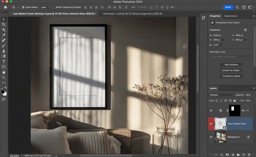Select the Brush tool
256x157 pixels.
tap(3, 46)
